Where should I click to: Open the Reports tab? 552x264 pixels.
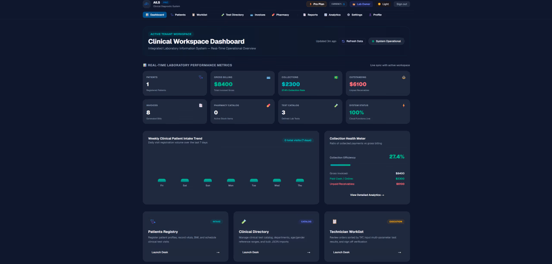[x=310, y=15]
